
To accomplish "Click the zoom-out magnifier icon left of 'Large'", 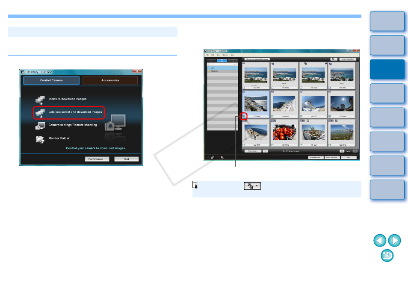I will point(342,151).
